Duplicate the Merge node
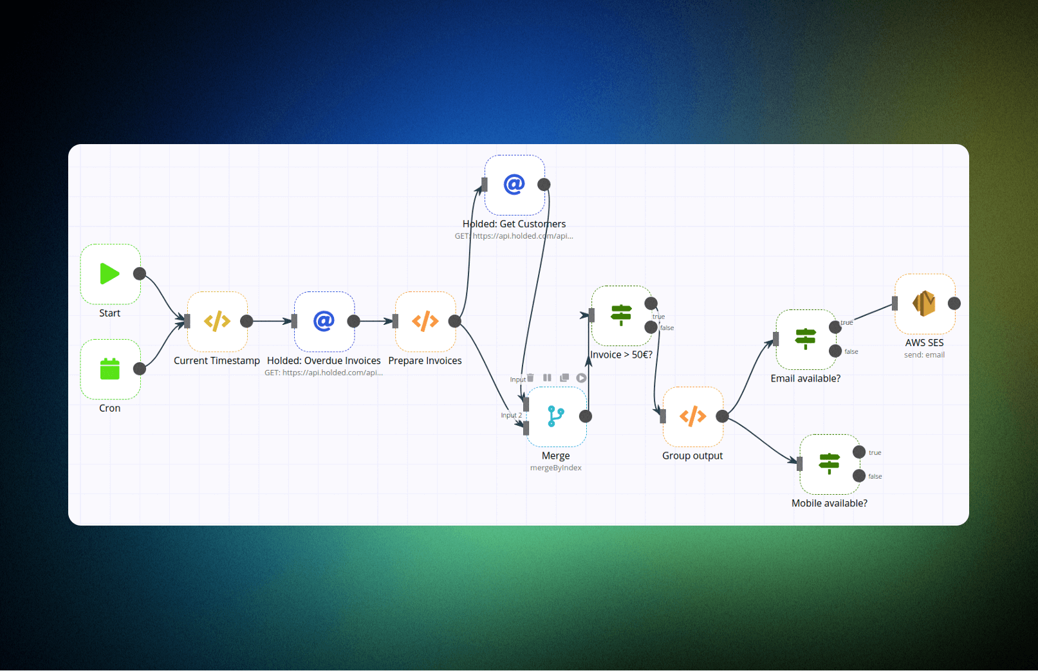This screenshot has height=671, width=1038. coord(564,378)
